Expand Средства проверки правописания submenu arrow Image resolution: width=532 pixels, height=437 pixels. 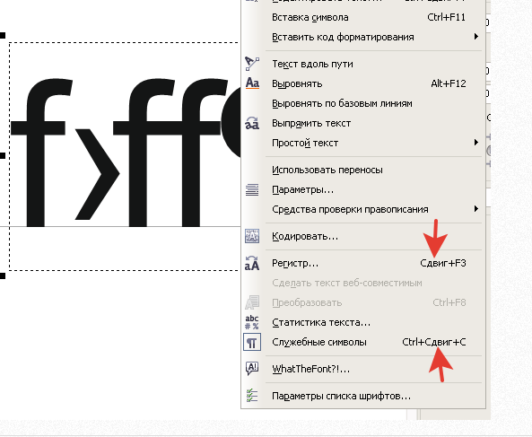click(x=476, y=209)
